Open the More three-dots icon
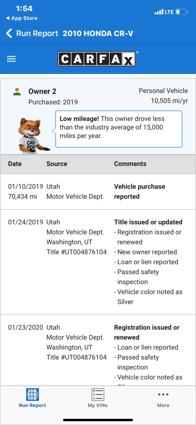The image size is (196, 425). pos(163,394)
